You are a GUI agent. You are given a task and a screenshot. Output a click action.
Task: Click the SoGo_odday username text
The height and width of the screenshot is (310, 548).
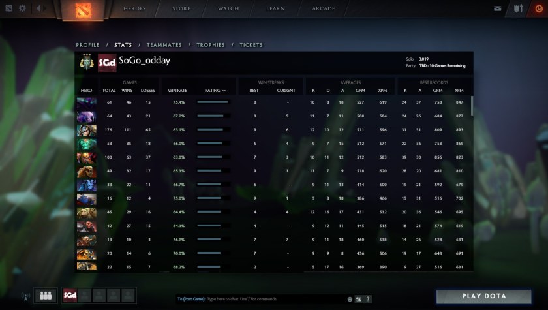144,61
